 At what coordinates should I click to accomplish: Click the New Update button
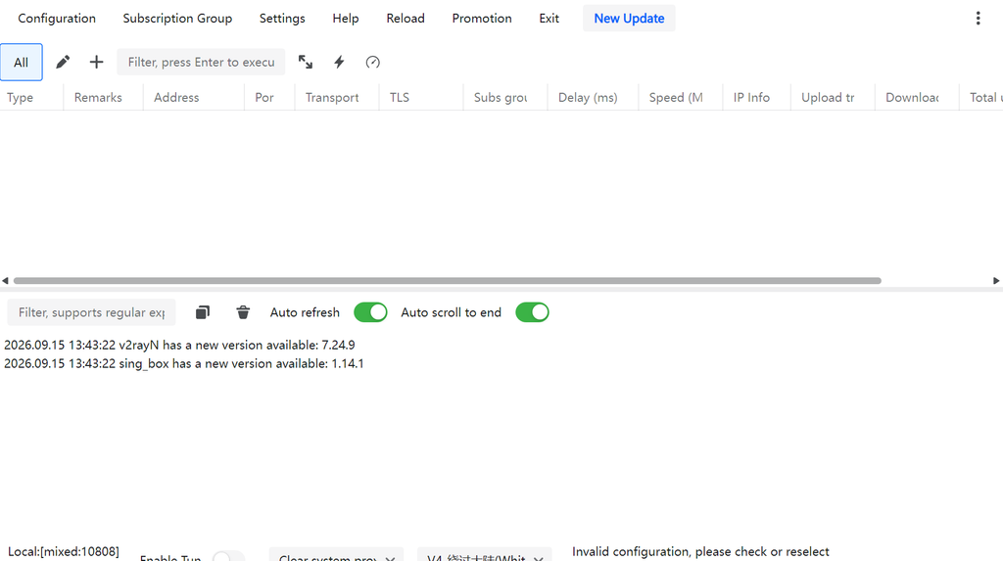pyautogui.click(x=629, y=18)
